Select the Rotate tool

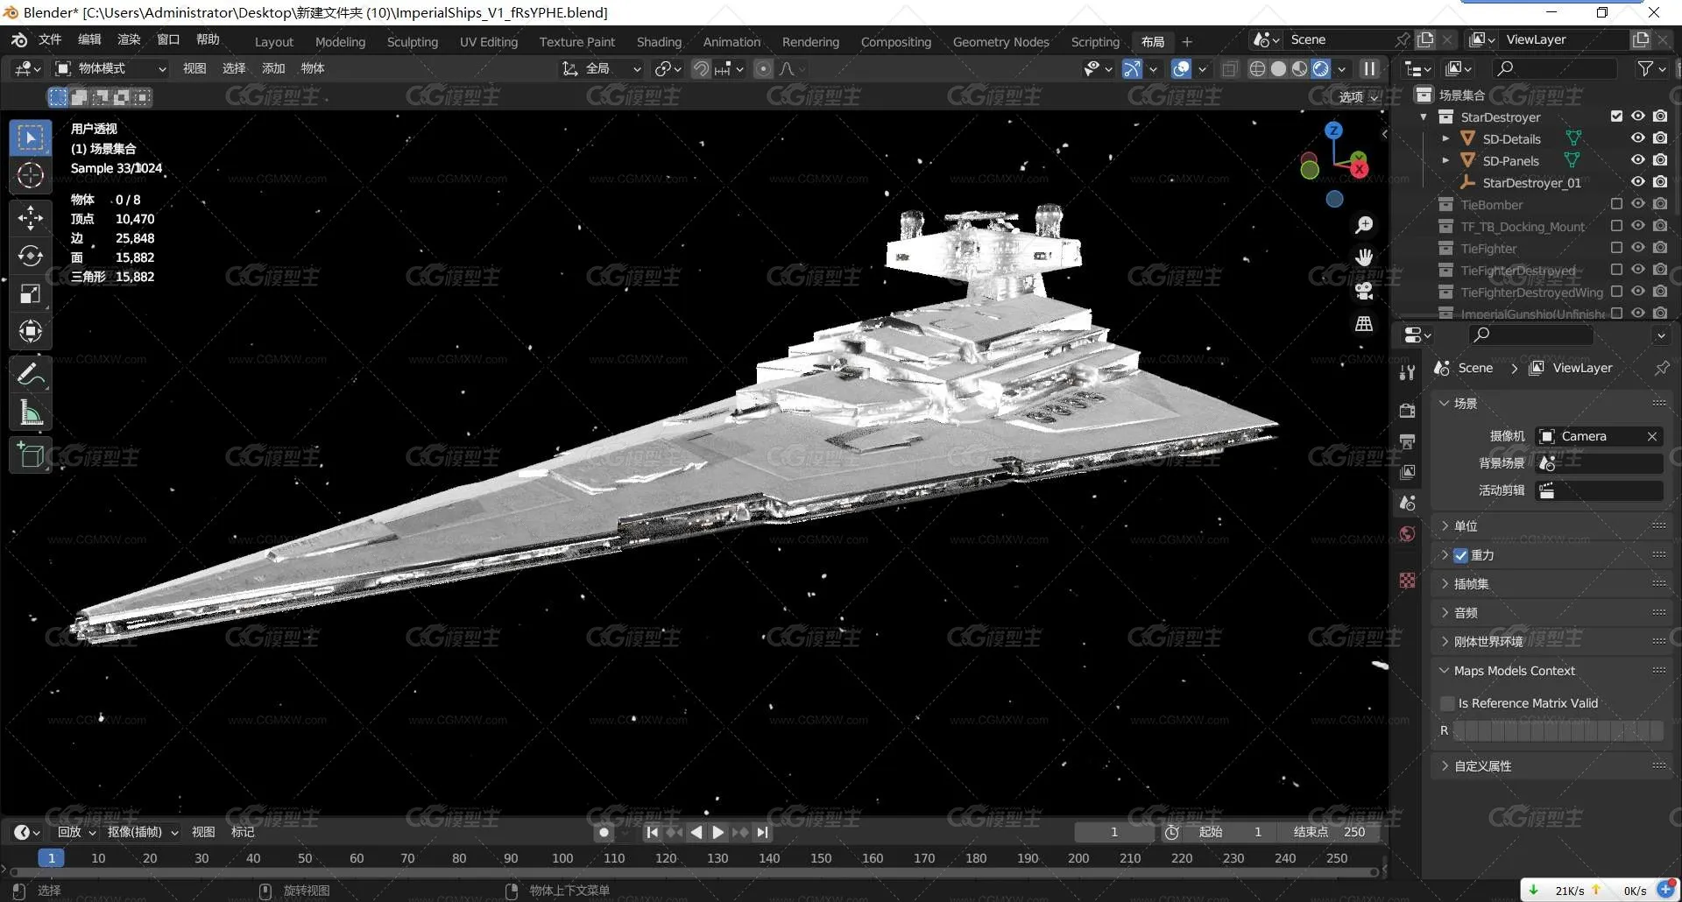click(x=31, y=255)
